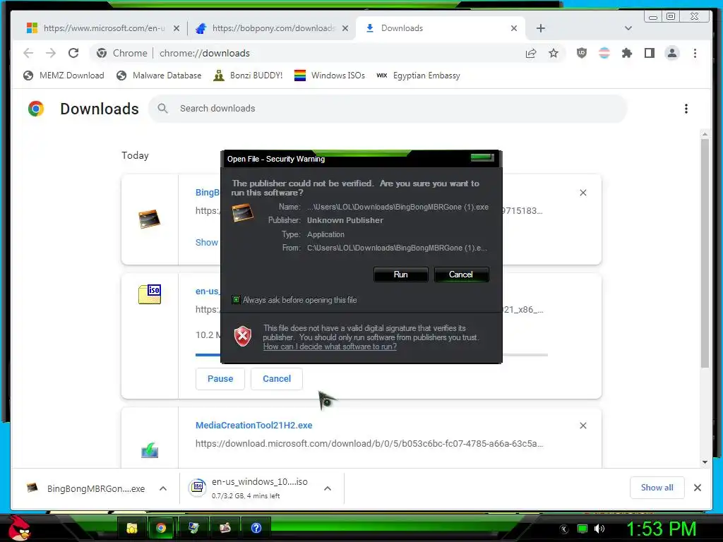Open the fourth taskbar program icon
Viewport: 723px width, 542px height.
tap(225, 528)
